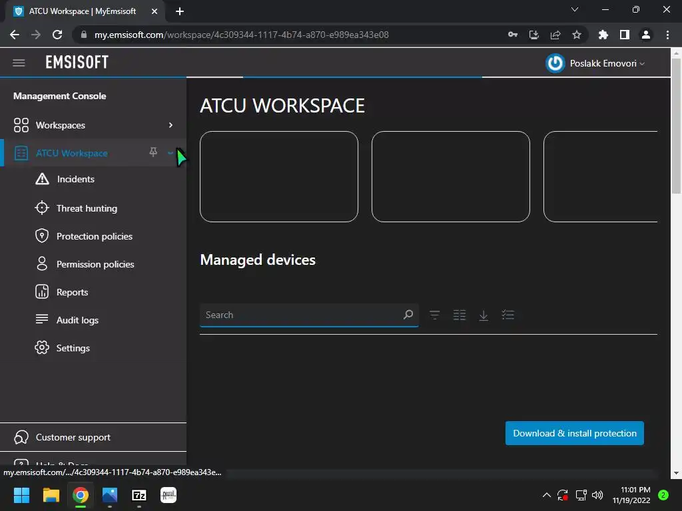Bookmark this page with star icon
The image size is (682, 511).
pyautogui.click(x=577, y=35)
